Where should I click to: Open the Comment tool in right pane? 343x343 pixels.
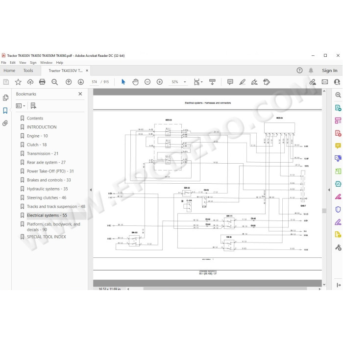338,146
